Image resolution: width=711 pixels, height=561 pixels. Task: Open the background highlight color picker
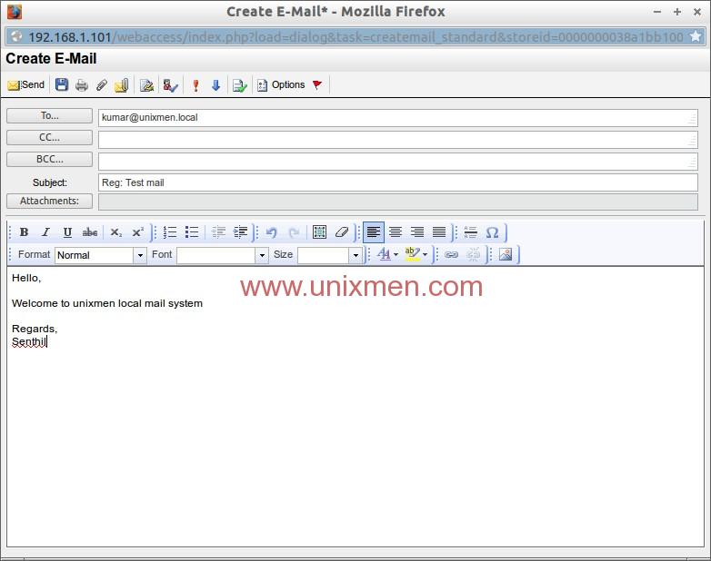click(416, 254)
